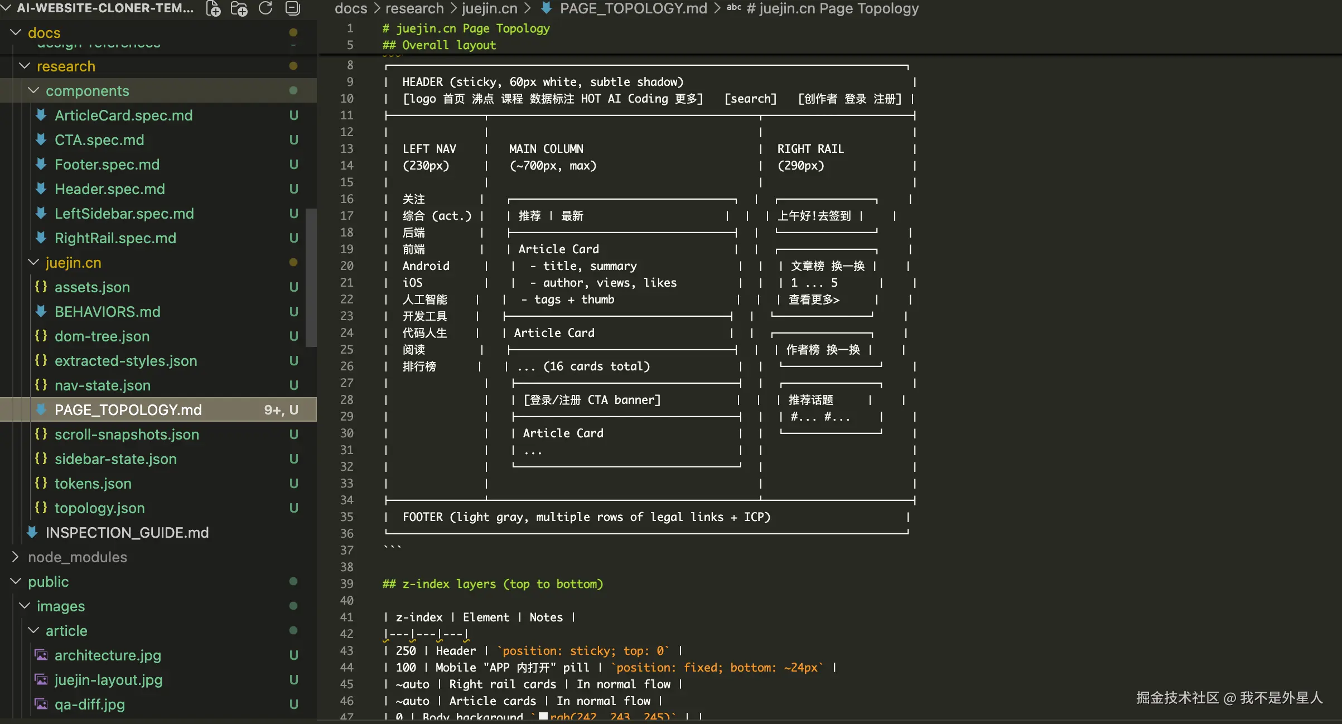Viewport: 1342px width, 724px height.
Task: Collapse the juejin.cn folder
Action: [x=33, y=262]
